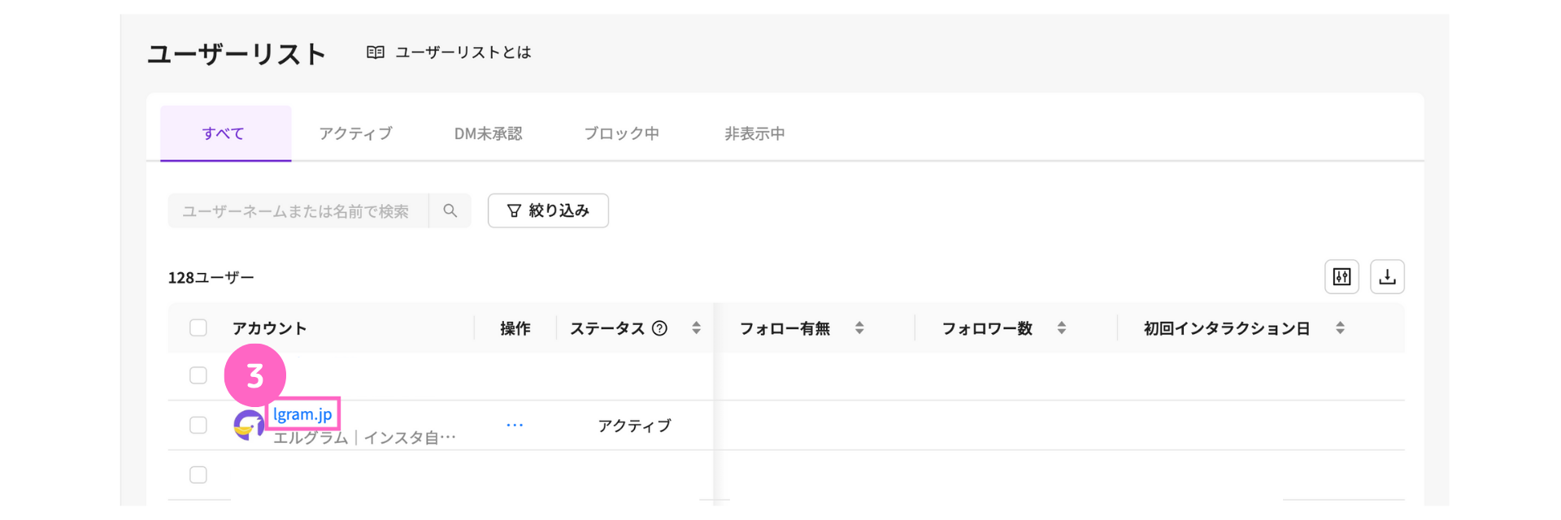This screenshot has width=1561, height=520.
Task: Tick the select-all checkbox in header
Action: click(x=198, y=328)
